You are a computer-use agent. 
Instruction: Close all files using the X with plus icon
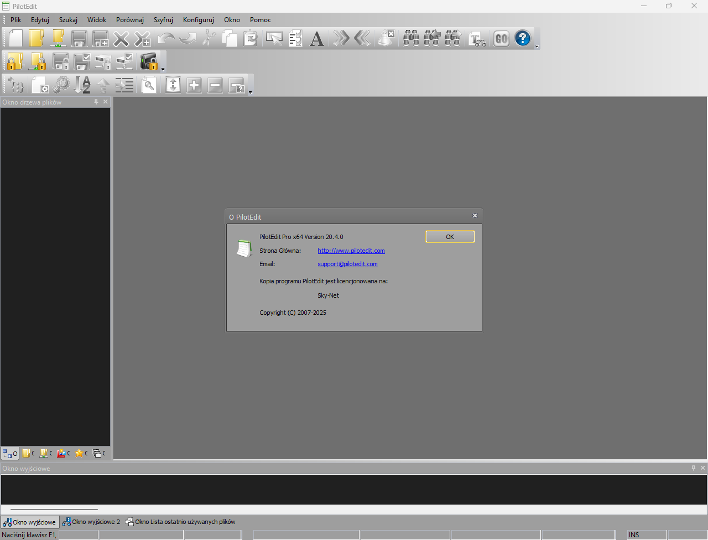142,38
